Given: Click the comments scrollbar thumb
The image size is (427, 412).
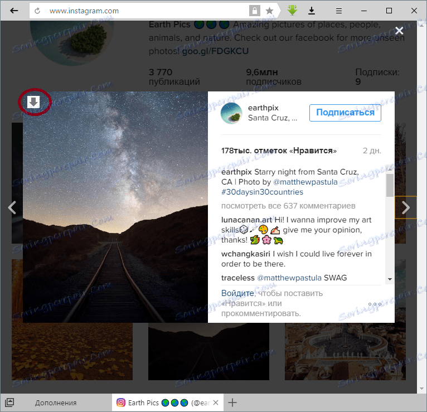Looking at the screenshot, I should pos(390,185).
